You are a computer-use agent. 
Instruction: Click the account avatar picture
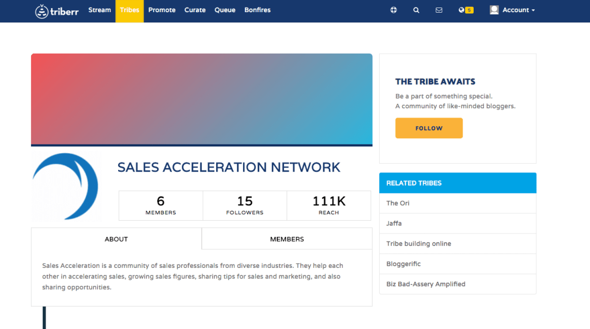(494, 10)
